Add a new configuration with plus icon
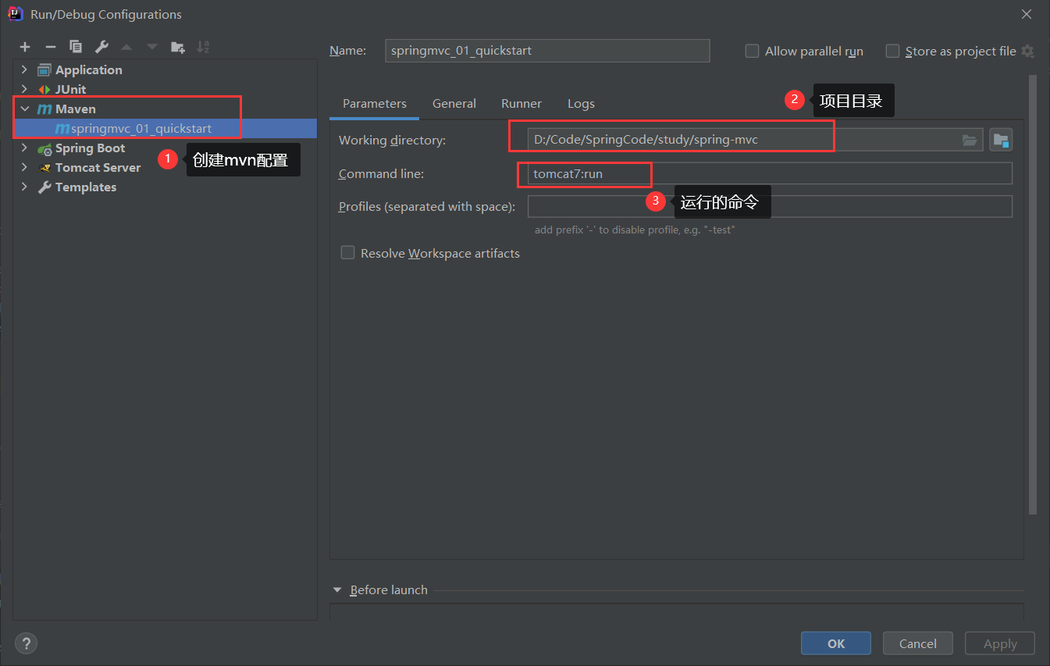This screenshot has width=1050, height=666. 25,47
